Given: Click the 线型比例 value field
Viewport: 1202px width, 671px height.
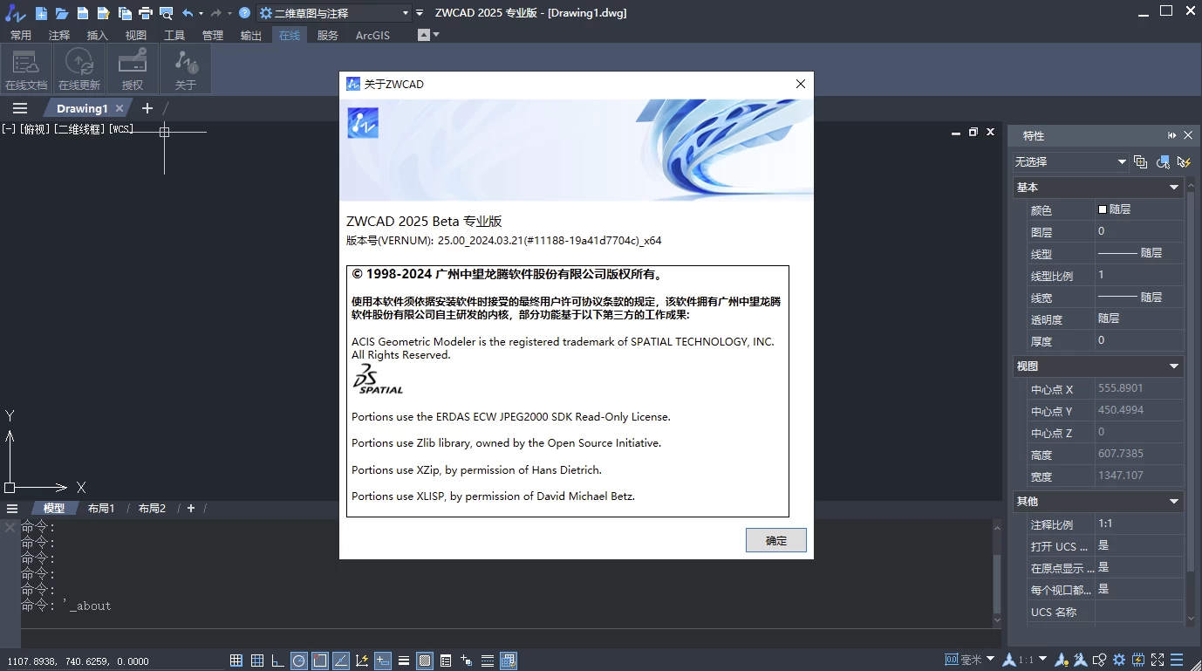Looking at the screenshot, I should 1138,275.
